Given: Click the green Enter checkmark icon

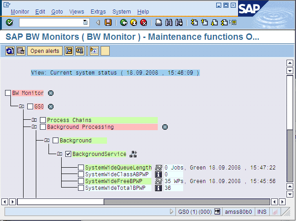Looking at the screenshot, I should pyautogui.click(x=10, y=22).
